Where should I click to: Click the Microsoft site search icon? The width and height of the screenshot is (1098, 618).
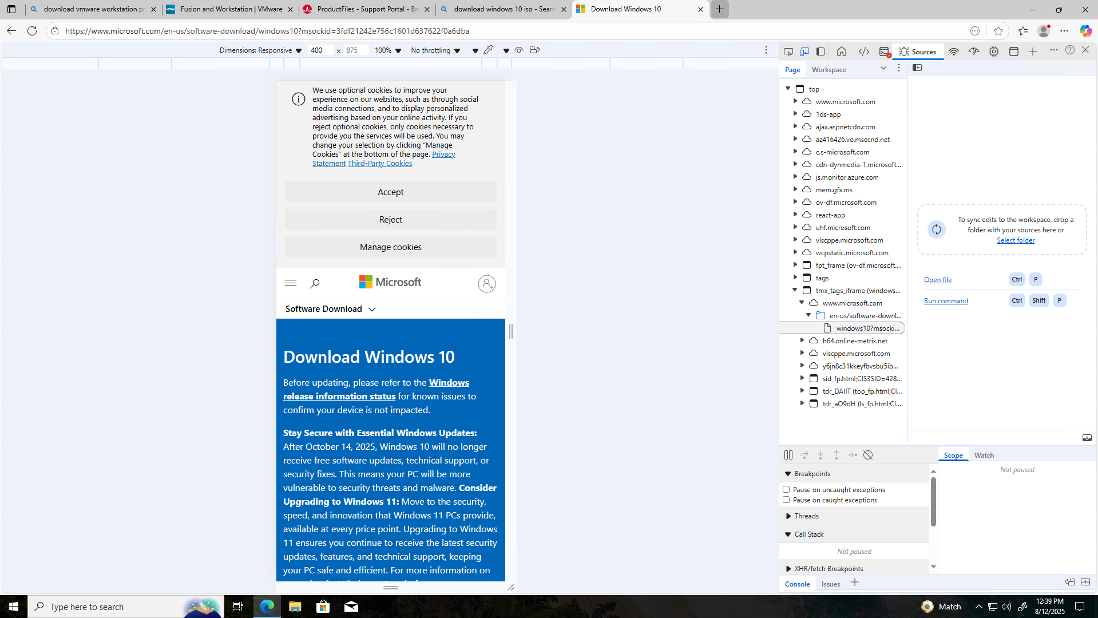tap(315, 283)
